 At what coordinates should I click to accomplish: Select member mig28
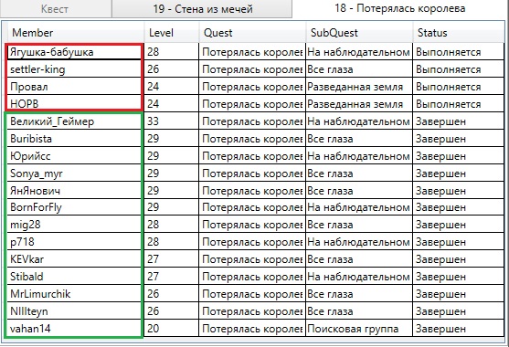tap(75, 225)
